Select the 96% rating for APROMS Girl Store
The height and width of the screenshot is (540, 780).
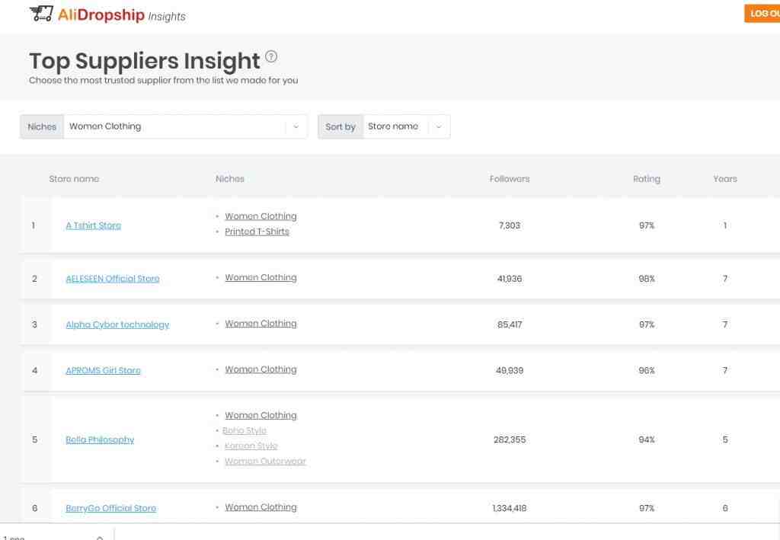(647, 370)
